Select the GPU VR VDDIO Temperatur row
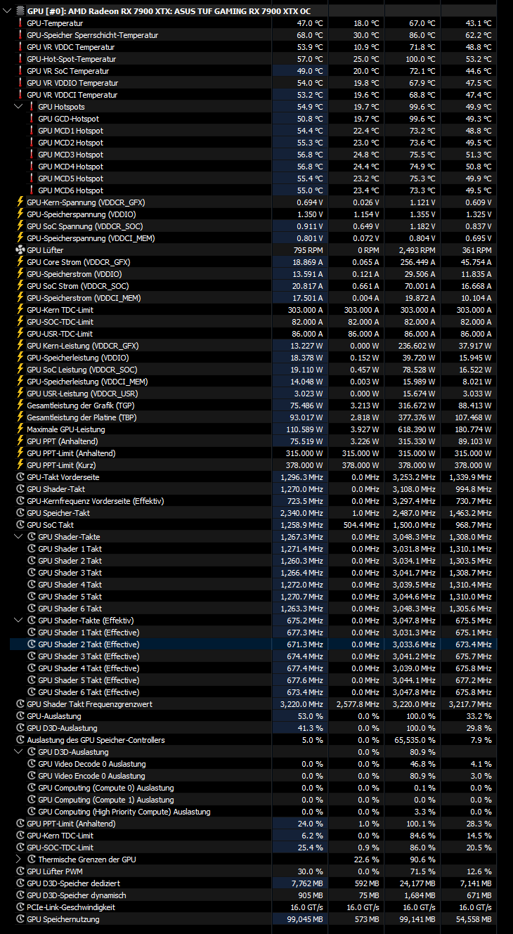The image size is (513, 934). coord(253,83)
